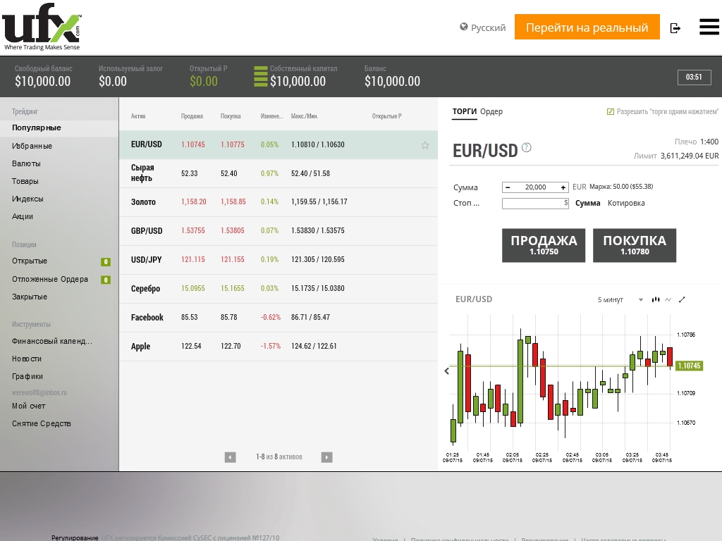Switch to the Ордер tab

point(491,111)
